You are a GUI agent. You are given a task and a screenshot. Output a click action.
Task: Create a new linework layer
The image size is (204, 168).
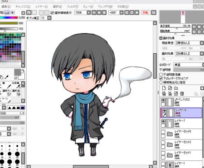pos(170,88)
